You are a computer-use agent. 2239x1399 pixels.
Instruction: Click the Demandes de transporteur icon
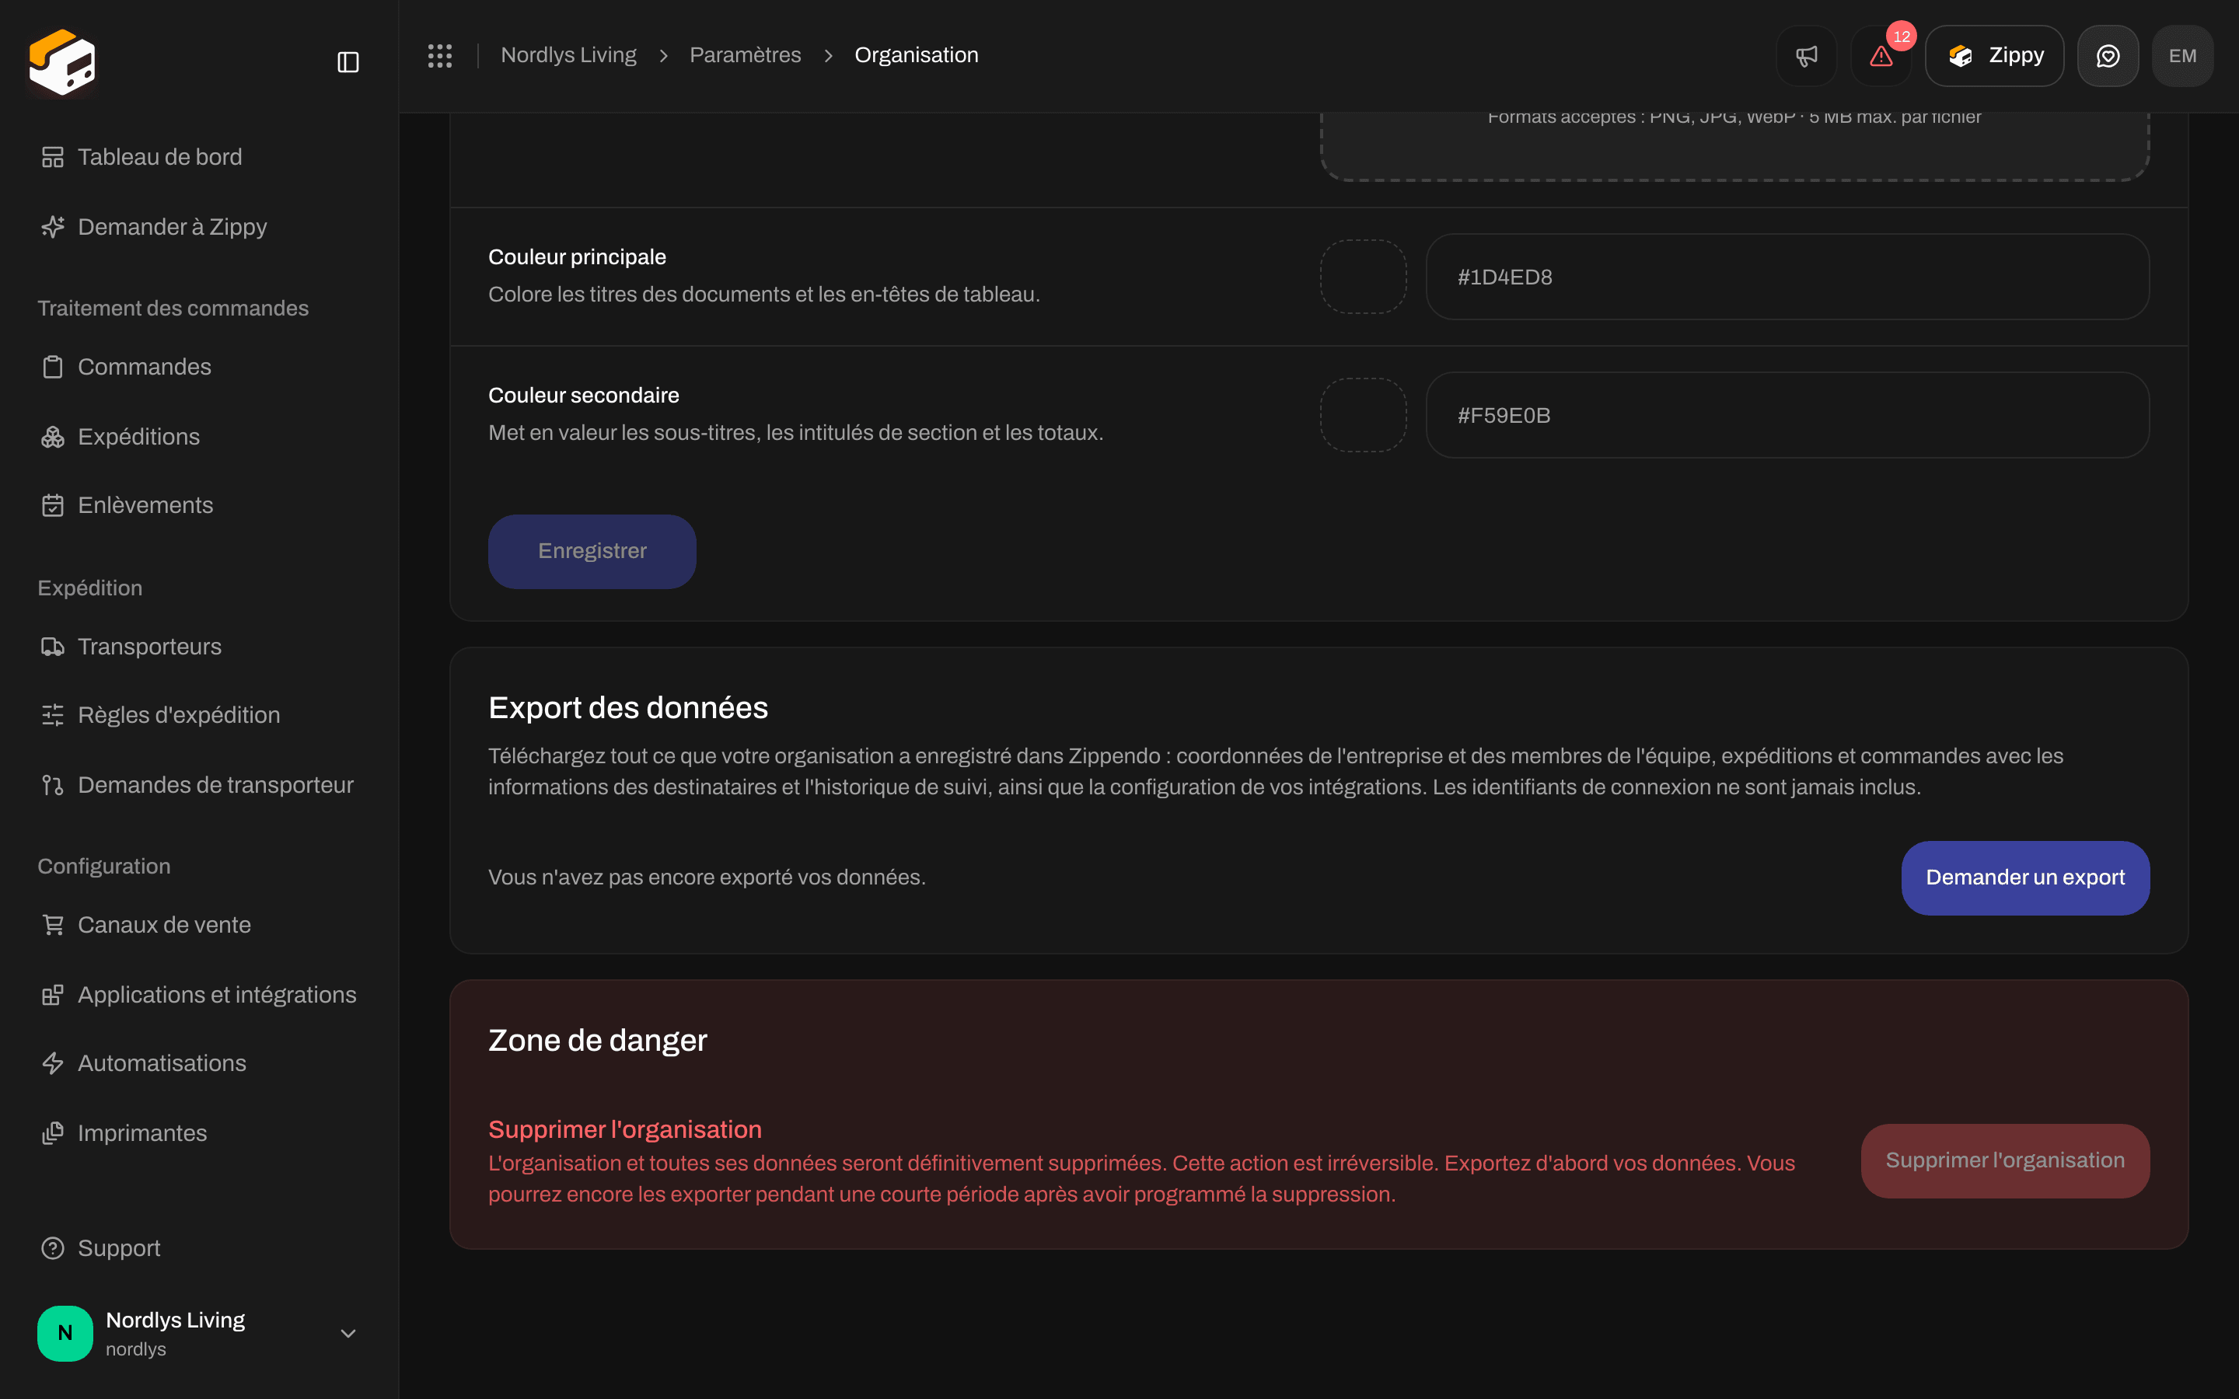(x=53, y=785)
